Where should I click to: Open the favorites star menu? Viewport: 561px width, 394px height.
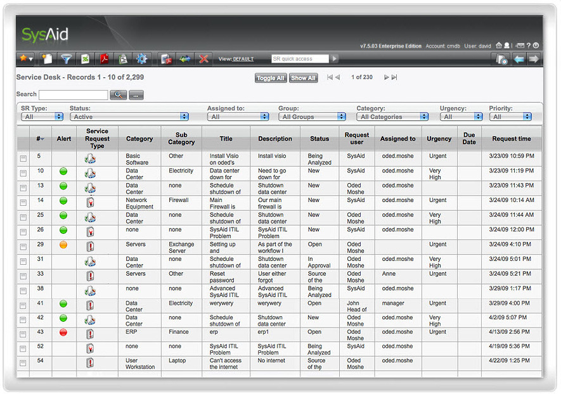coord(26,59)
